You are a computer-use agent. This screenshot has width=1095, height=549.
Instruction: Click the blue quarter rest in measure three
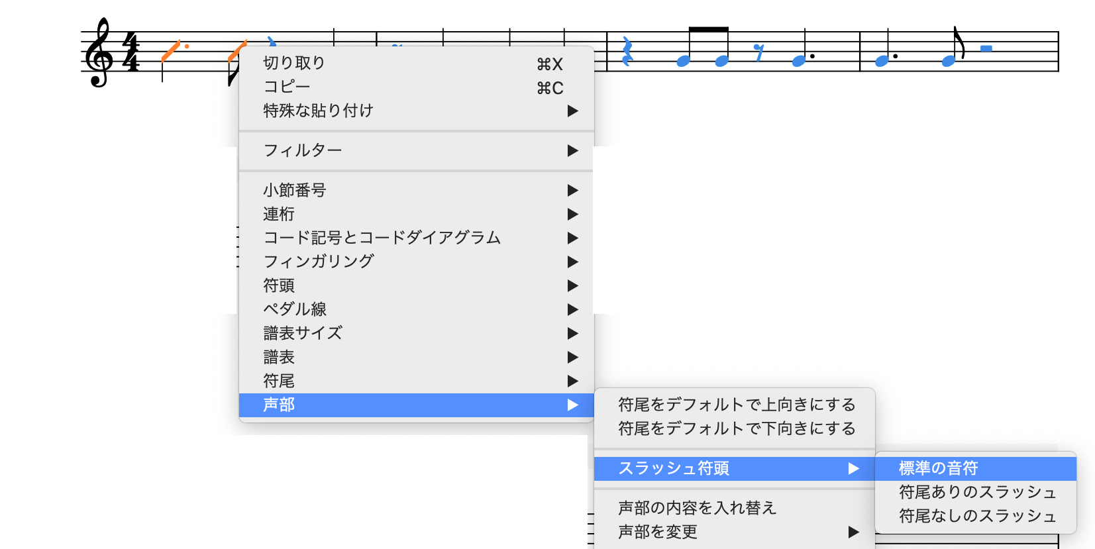627,52
